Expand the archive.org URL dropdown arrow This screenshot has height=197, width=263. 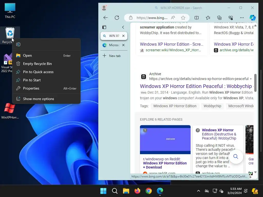[251, 79]
